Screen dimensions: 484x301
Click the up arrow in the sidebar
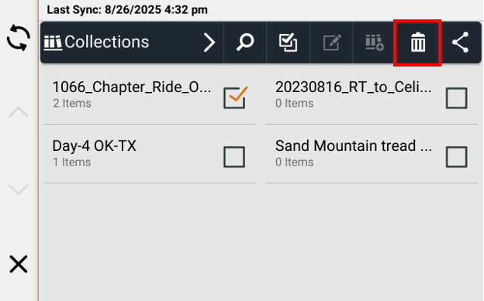coord(19,112)
